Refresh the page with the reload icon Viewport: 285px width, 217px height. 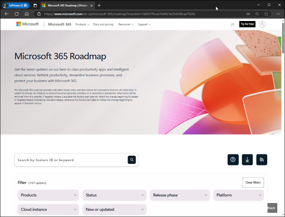pos(16,14)
